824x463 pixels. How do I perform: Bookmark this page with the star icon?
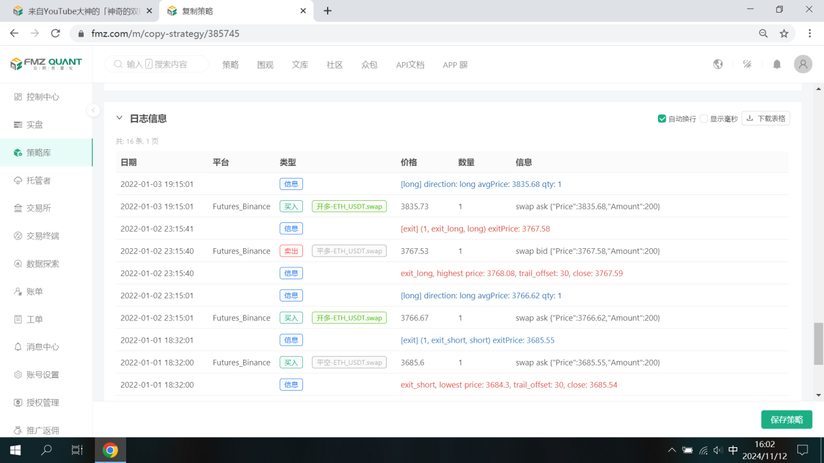(x=784, y=34)
